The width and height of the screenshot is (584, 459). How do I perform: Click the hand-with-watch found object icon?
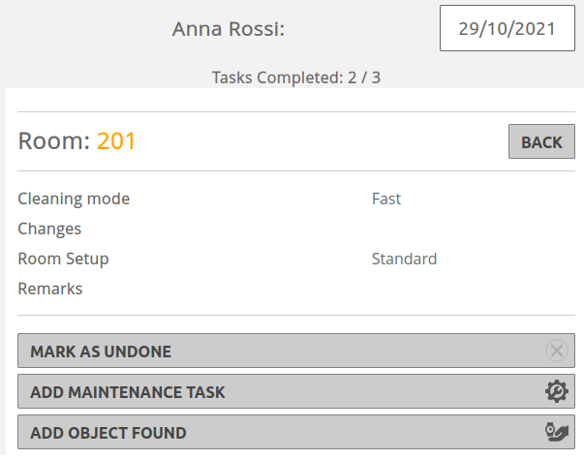click(557, 432)
